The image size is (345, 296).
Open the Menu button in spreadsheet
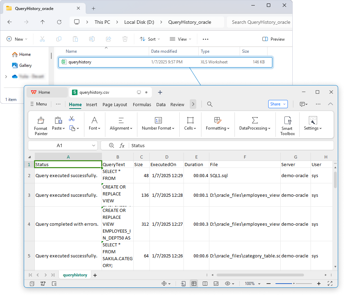39,104
